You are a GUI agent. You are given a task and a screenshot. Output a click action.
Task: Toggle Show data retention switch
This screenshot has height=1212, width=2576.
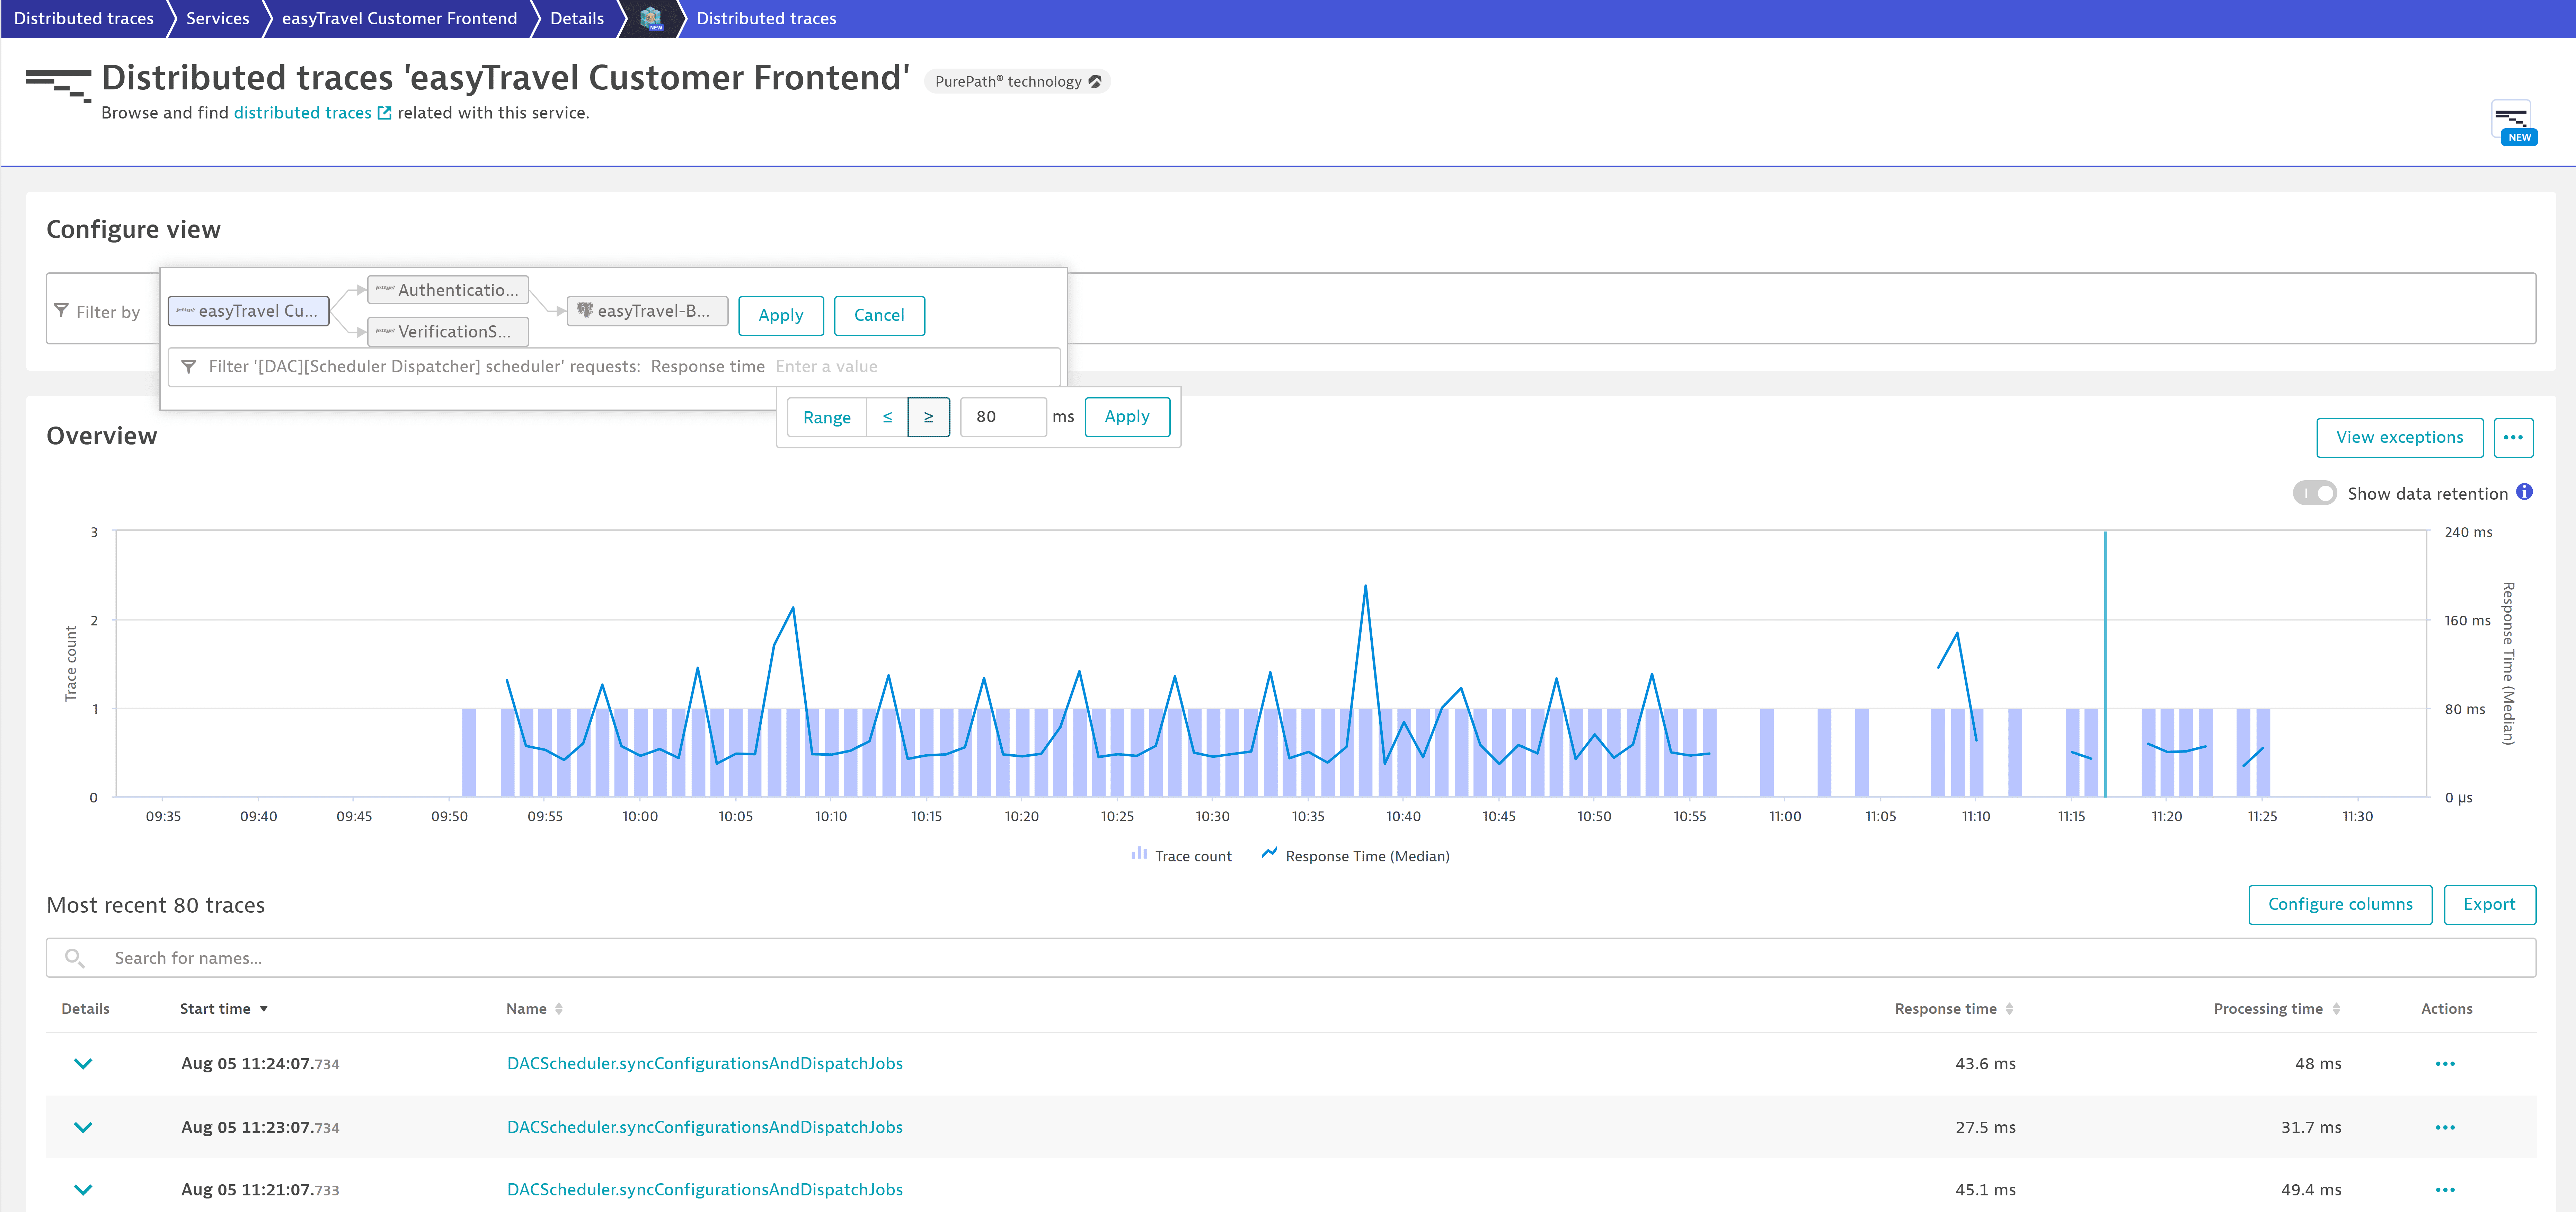point(2314,493)
